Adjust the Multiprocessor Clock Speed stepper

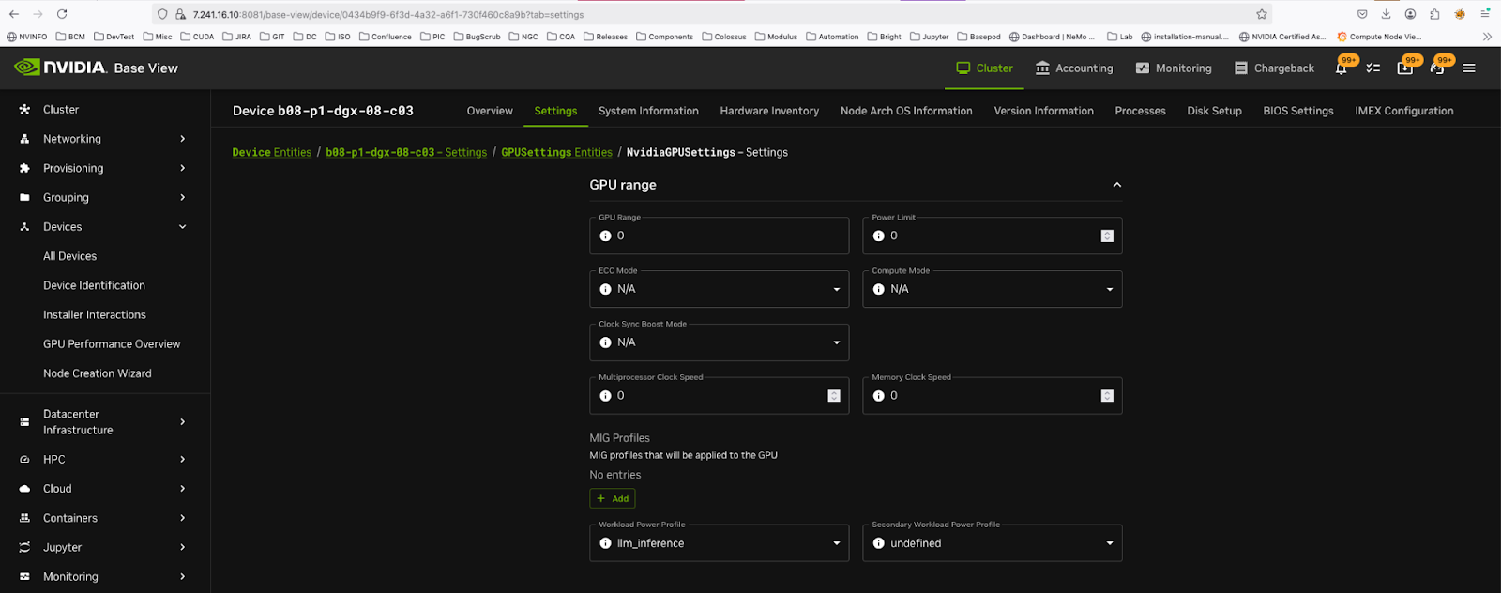tap(834, 396)
